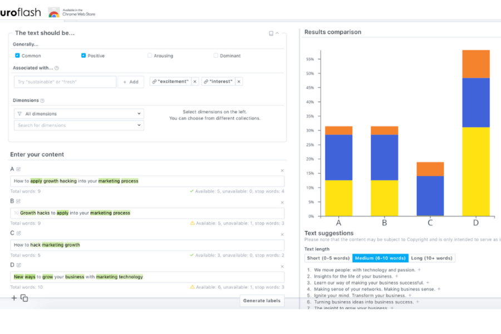Remove the "interest" association tag
501x334 pixels.
(239, 82)
